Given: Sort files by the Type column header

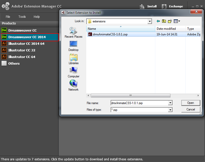Looking at the screenshot, I should tap(193, 29).
